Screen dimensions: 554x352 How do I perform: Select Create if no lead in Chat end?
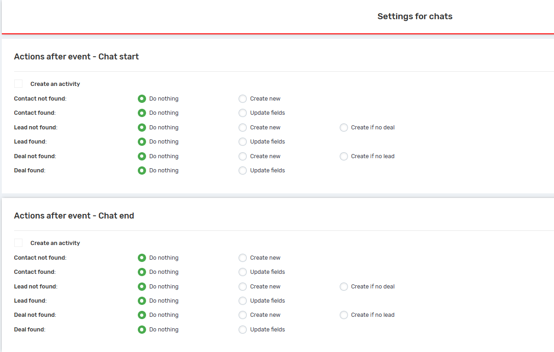tap(343, 315)
